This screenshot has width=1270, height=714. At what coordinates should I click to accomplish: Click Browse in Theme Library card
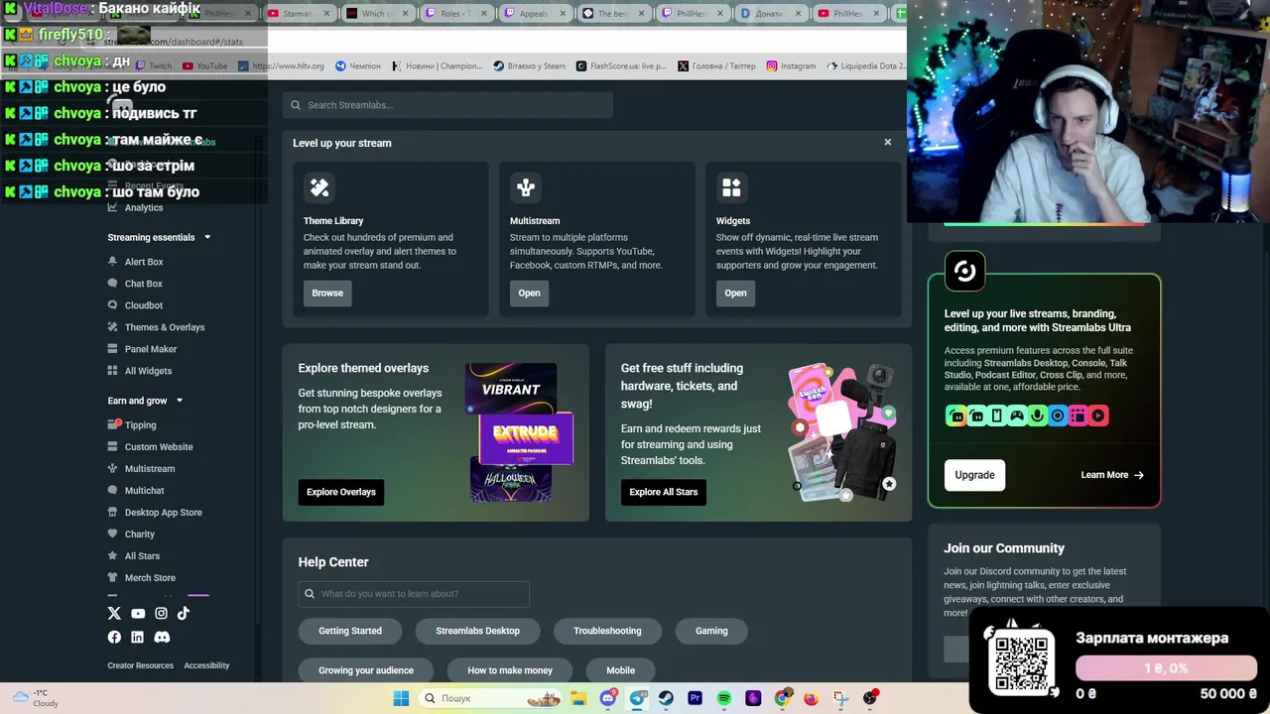(x=327, y=293)
